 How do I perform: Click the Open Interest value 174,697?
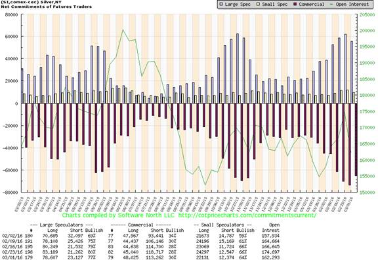tap(270, 252)
